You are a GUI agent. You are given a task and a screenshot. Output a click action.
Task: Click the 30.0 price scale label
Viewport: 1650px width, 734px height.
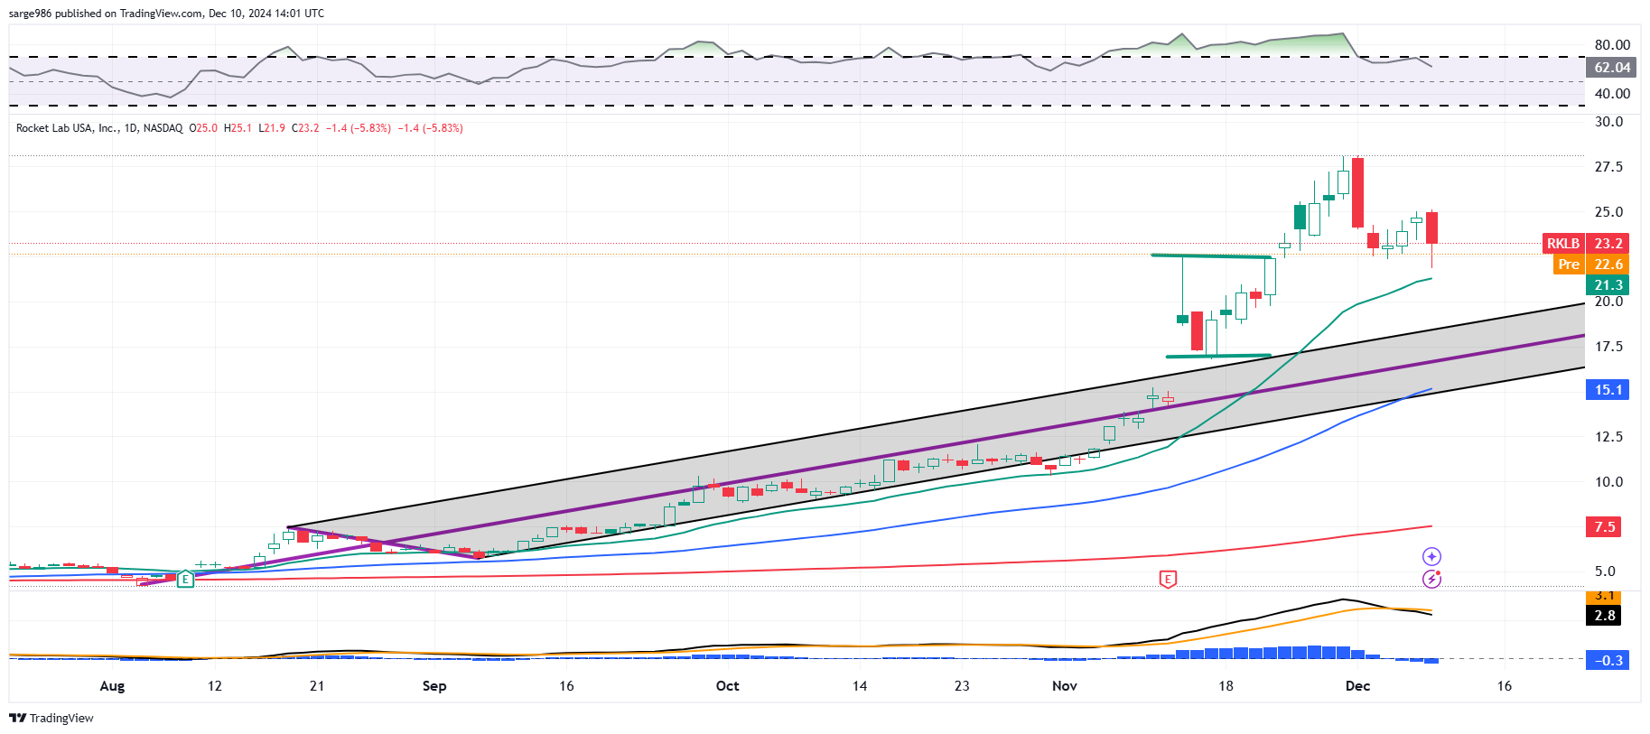(x=1608, y=122)
